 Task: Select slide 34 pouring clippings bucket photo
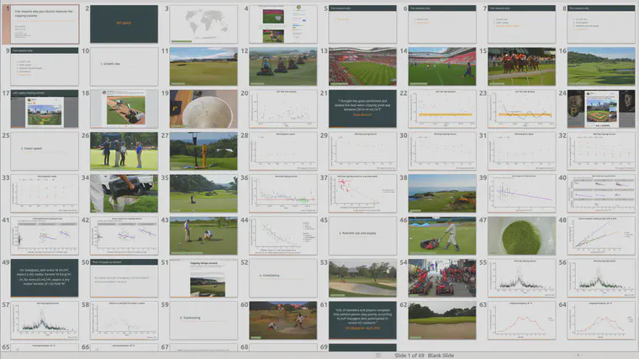[x=124, y=193]
